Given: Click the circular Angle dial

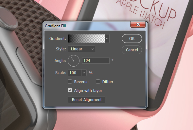Looking at the screenshot, I should click(x=74, y=61).
